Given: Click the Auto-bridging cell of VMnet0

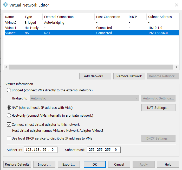Looking at the screenshot, I should (54, 23).
